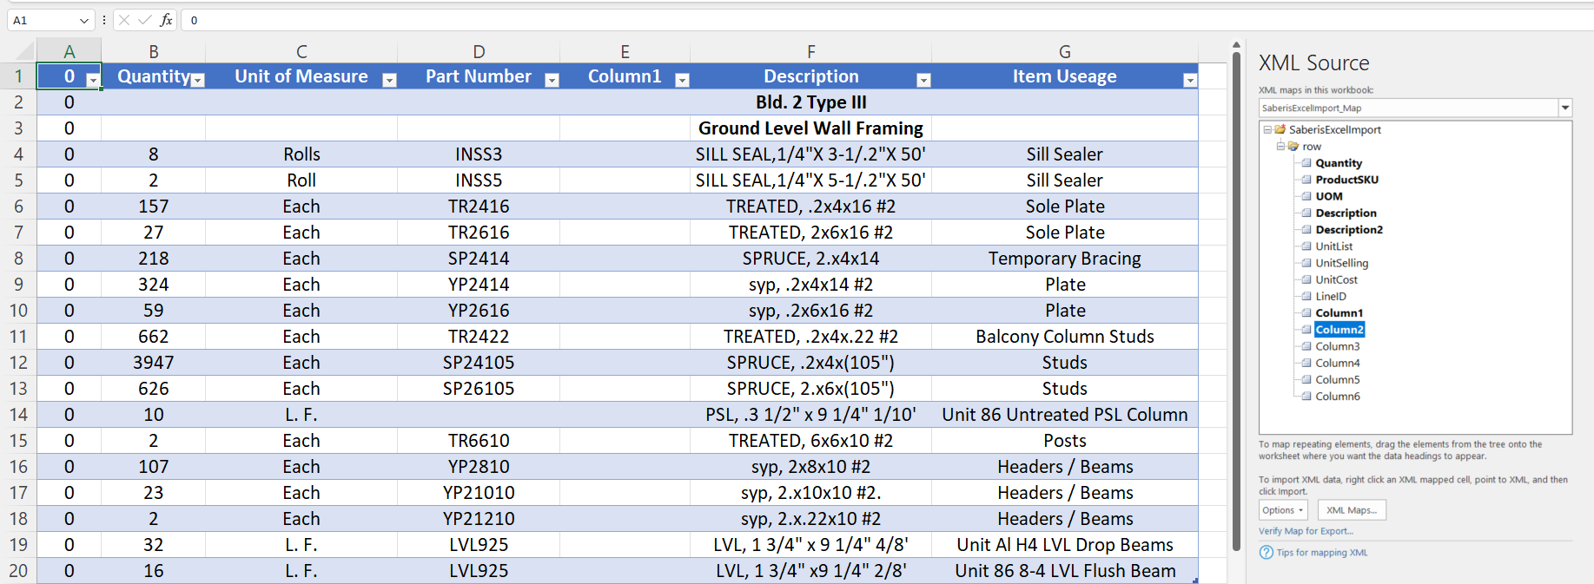This screenshot has height=584, width=1594.
Task: Expand the XML maps in workbook combo box
Action: (x=1564, y=108)
